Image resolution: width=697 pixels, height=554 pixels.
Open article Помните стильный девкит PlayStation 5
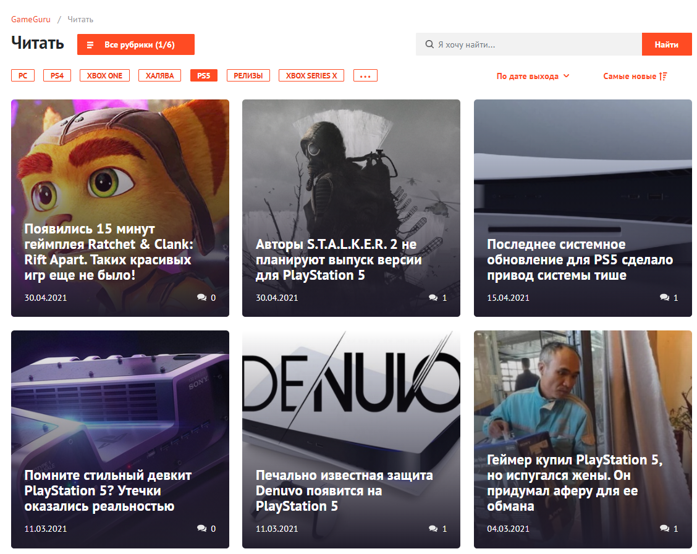(108, 490)
